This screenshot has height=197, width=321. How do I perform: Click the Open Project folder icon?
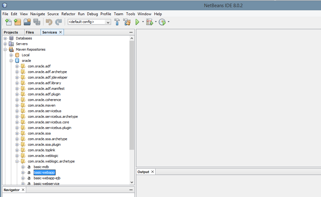coord(27,22)
